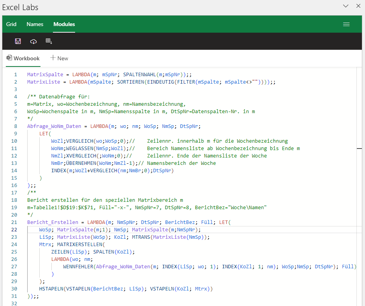This screenshot has height=306, width=365.
Task: Click comment 'Namensbereich der Woche' on line 13
Action: click(181, 163)
